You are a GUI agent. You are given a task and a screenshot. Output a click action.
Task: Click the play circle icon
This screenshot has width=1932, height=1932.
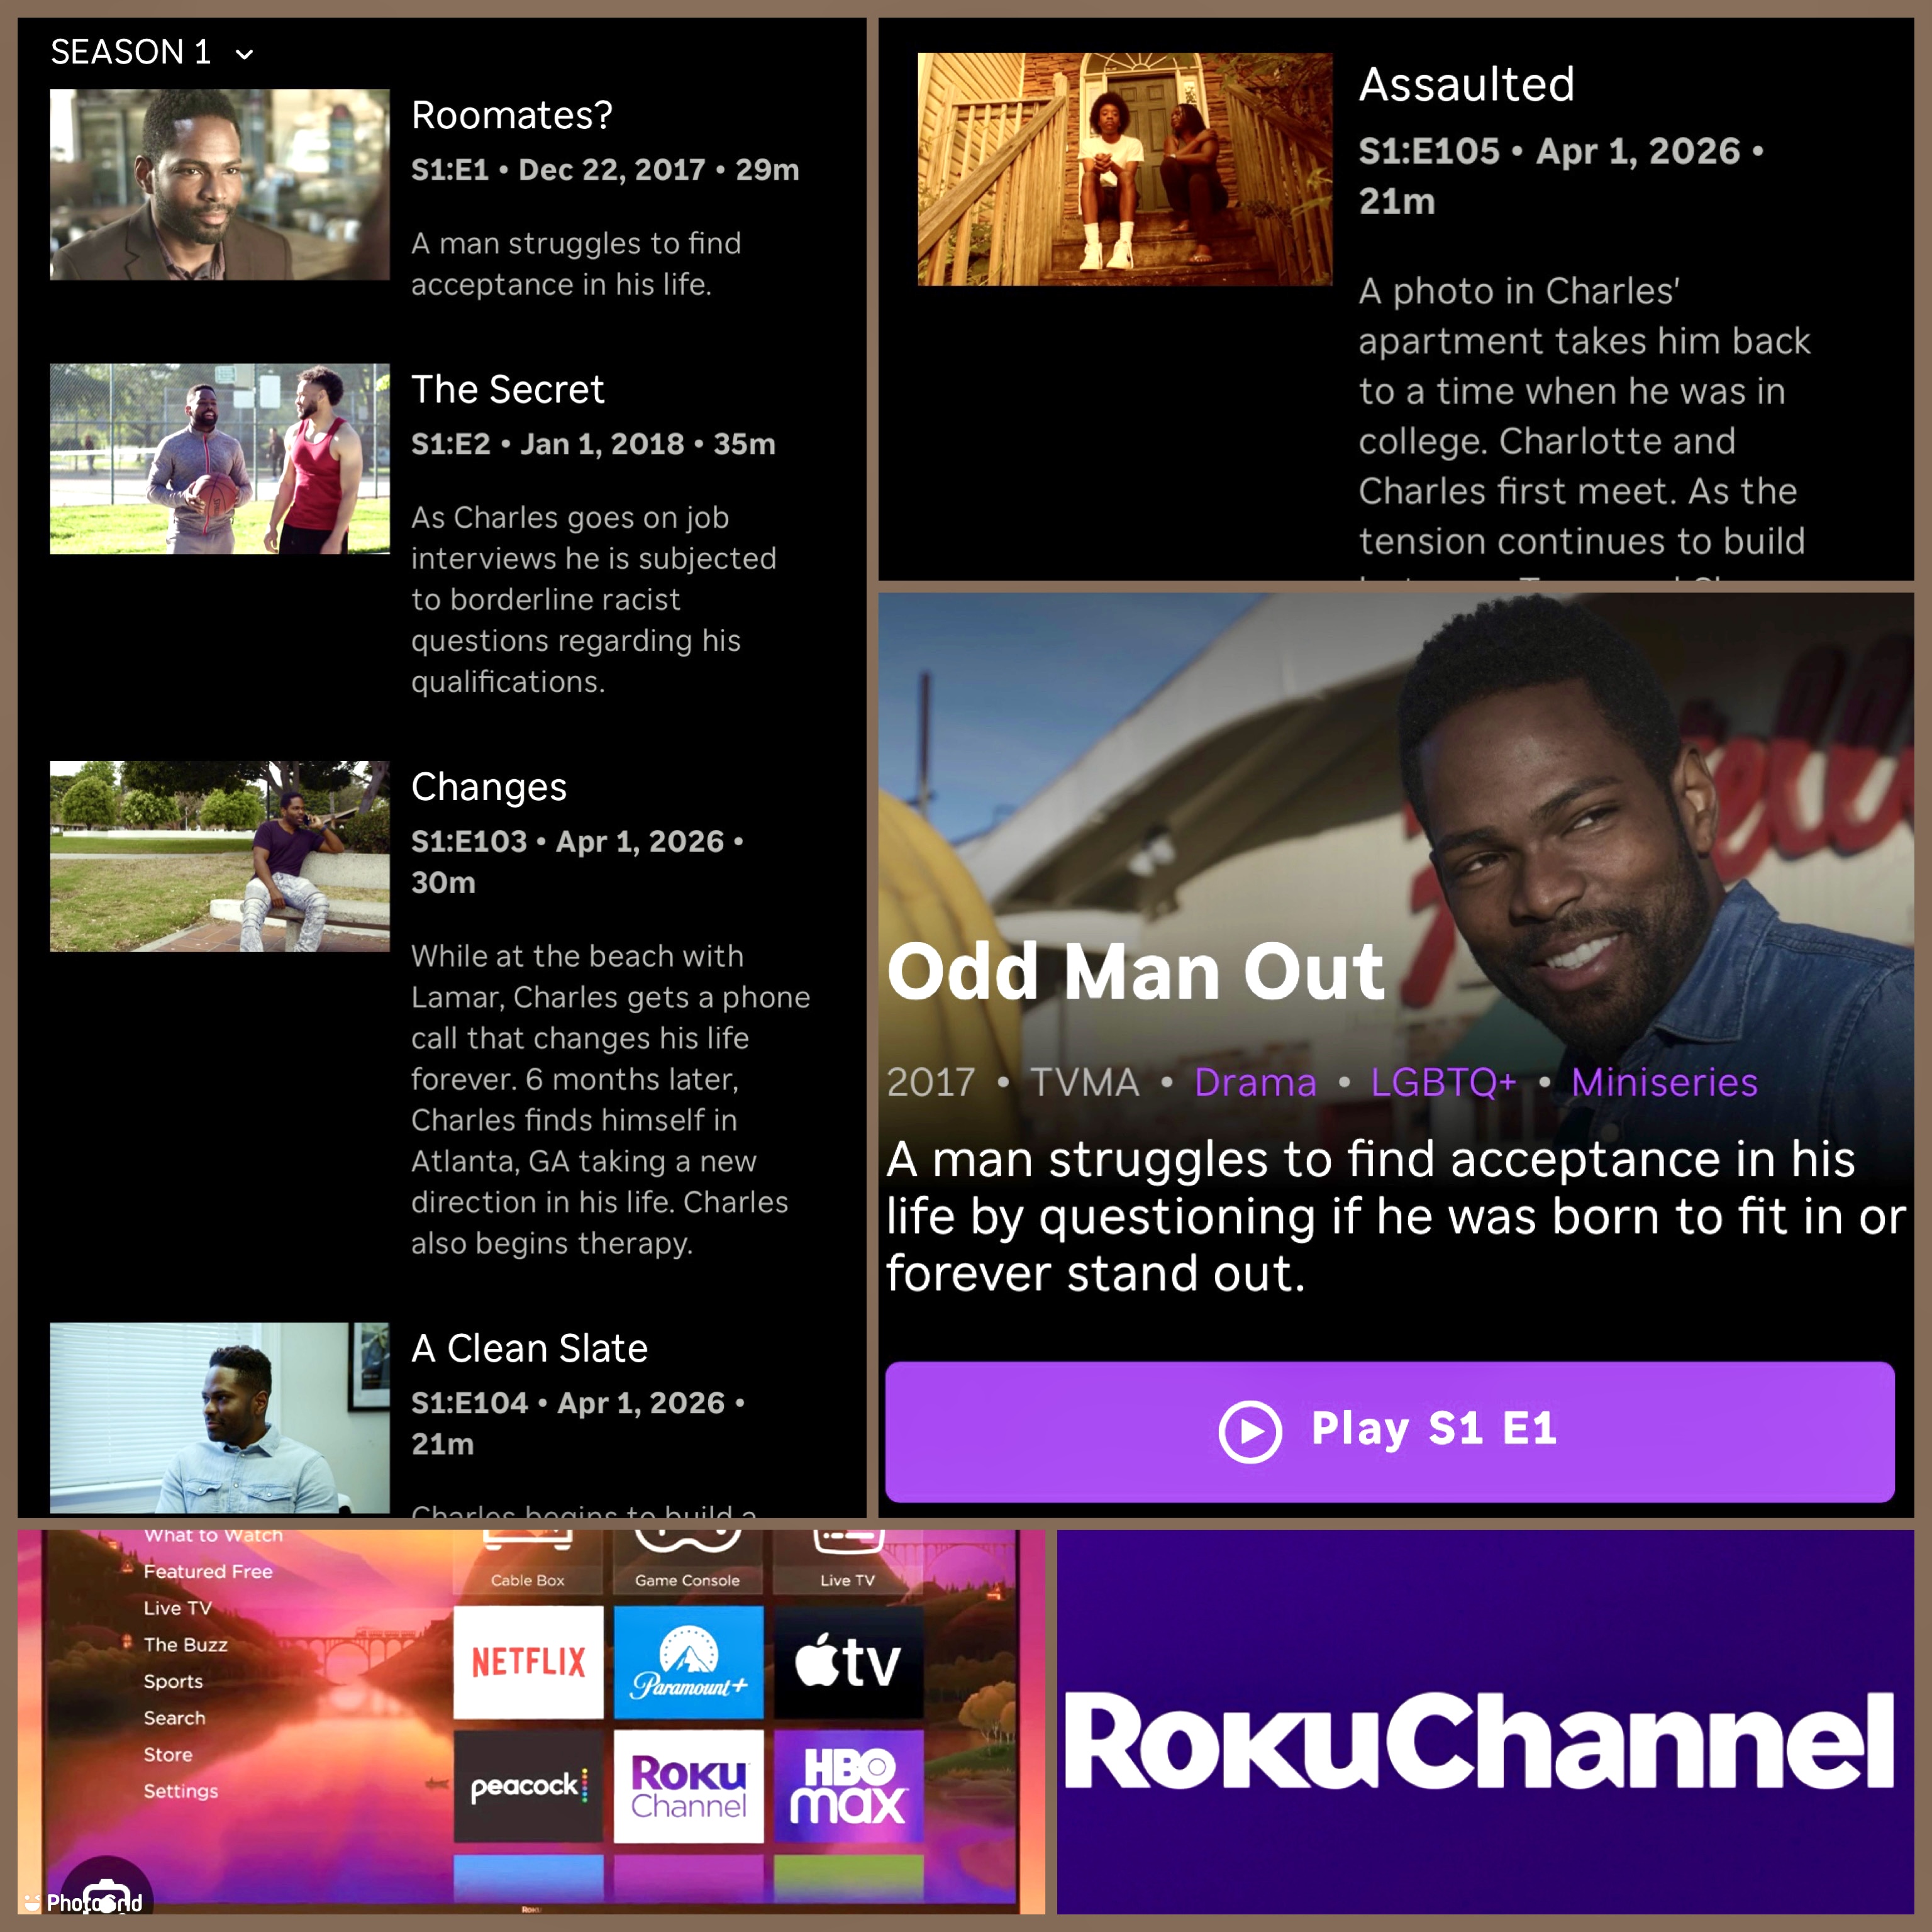tap(1249, 1431)
